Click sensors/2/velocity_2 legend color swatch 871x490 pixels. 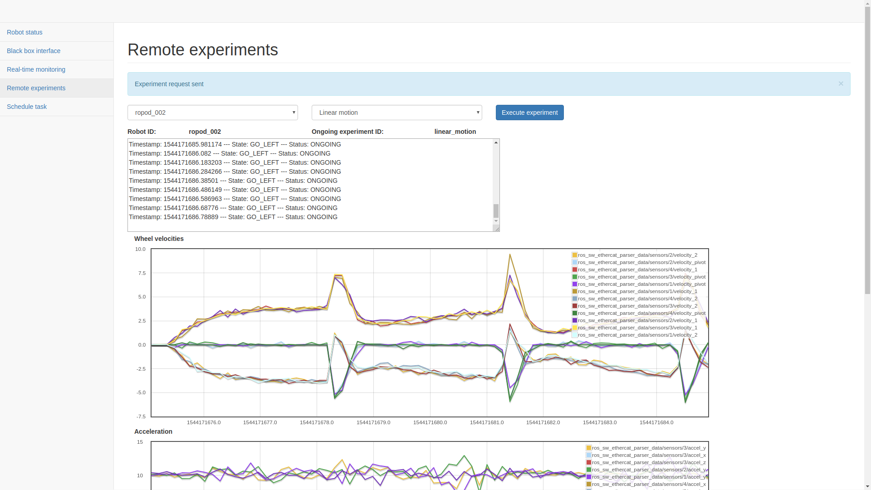(575, 255)
